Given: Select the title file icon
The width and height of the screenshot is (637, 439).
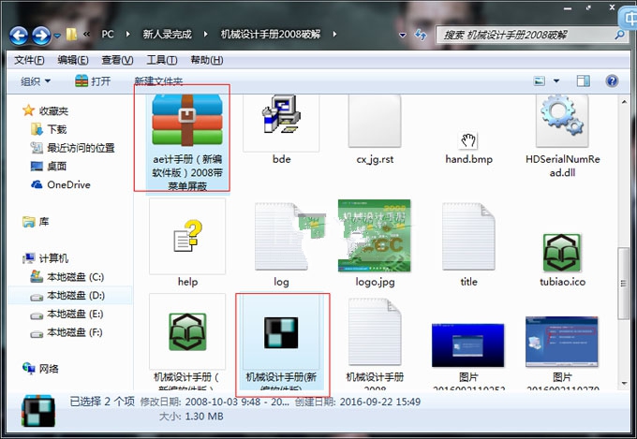Looking at the screenshot, I should (468, 237).
